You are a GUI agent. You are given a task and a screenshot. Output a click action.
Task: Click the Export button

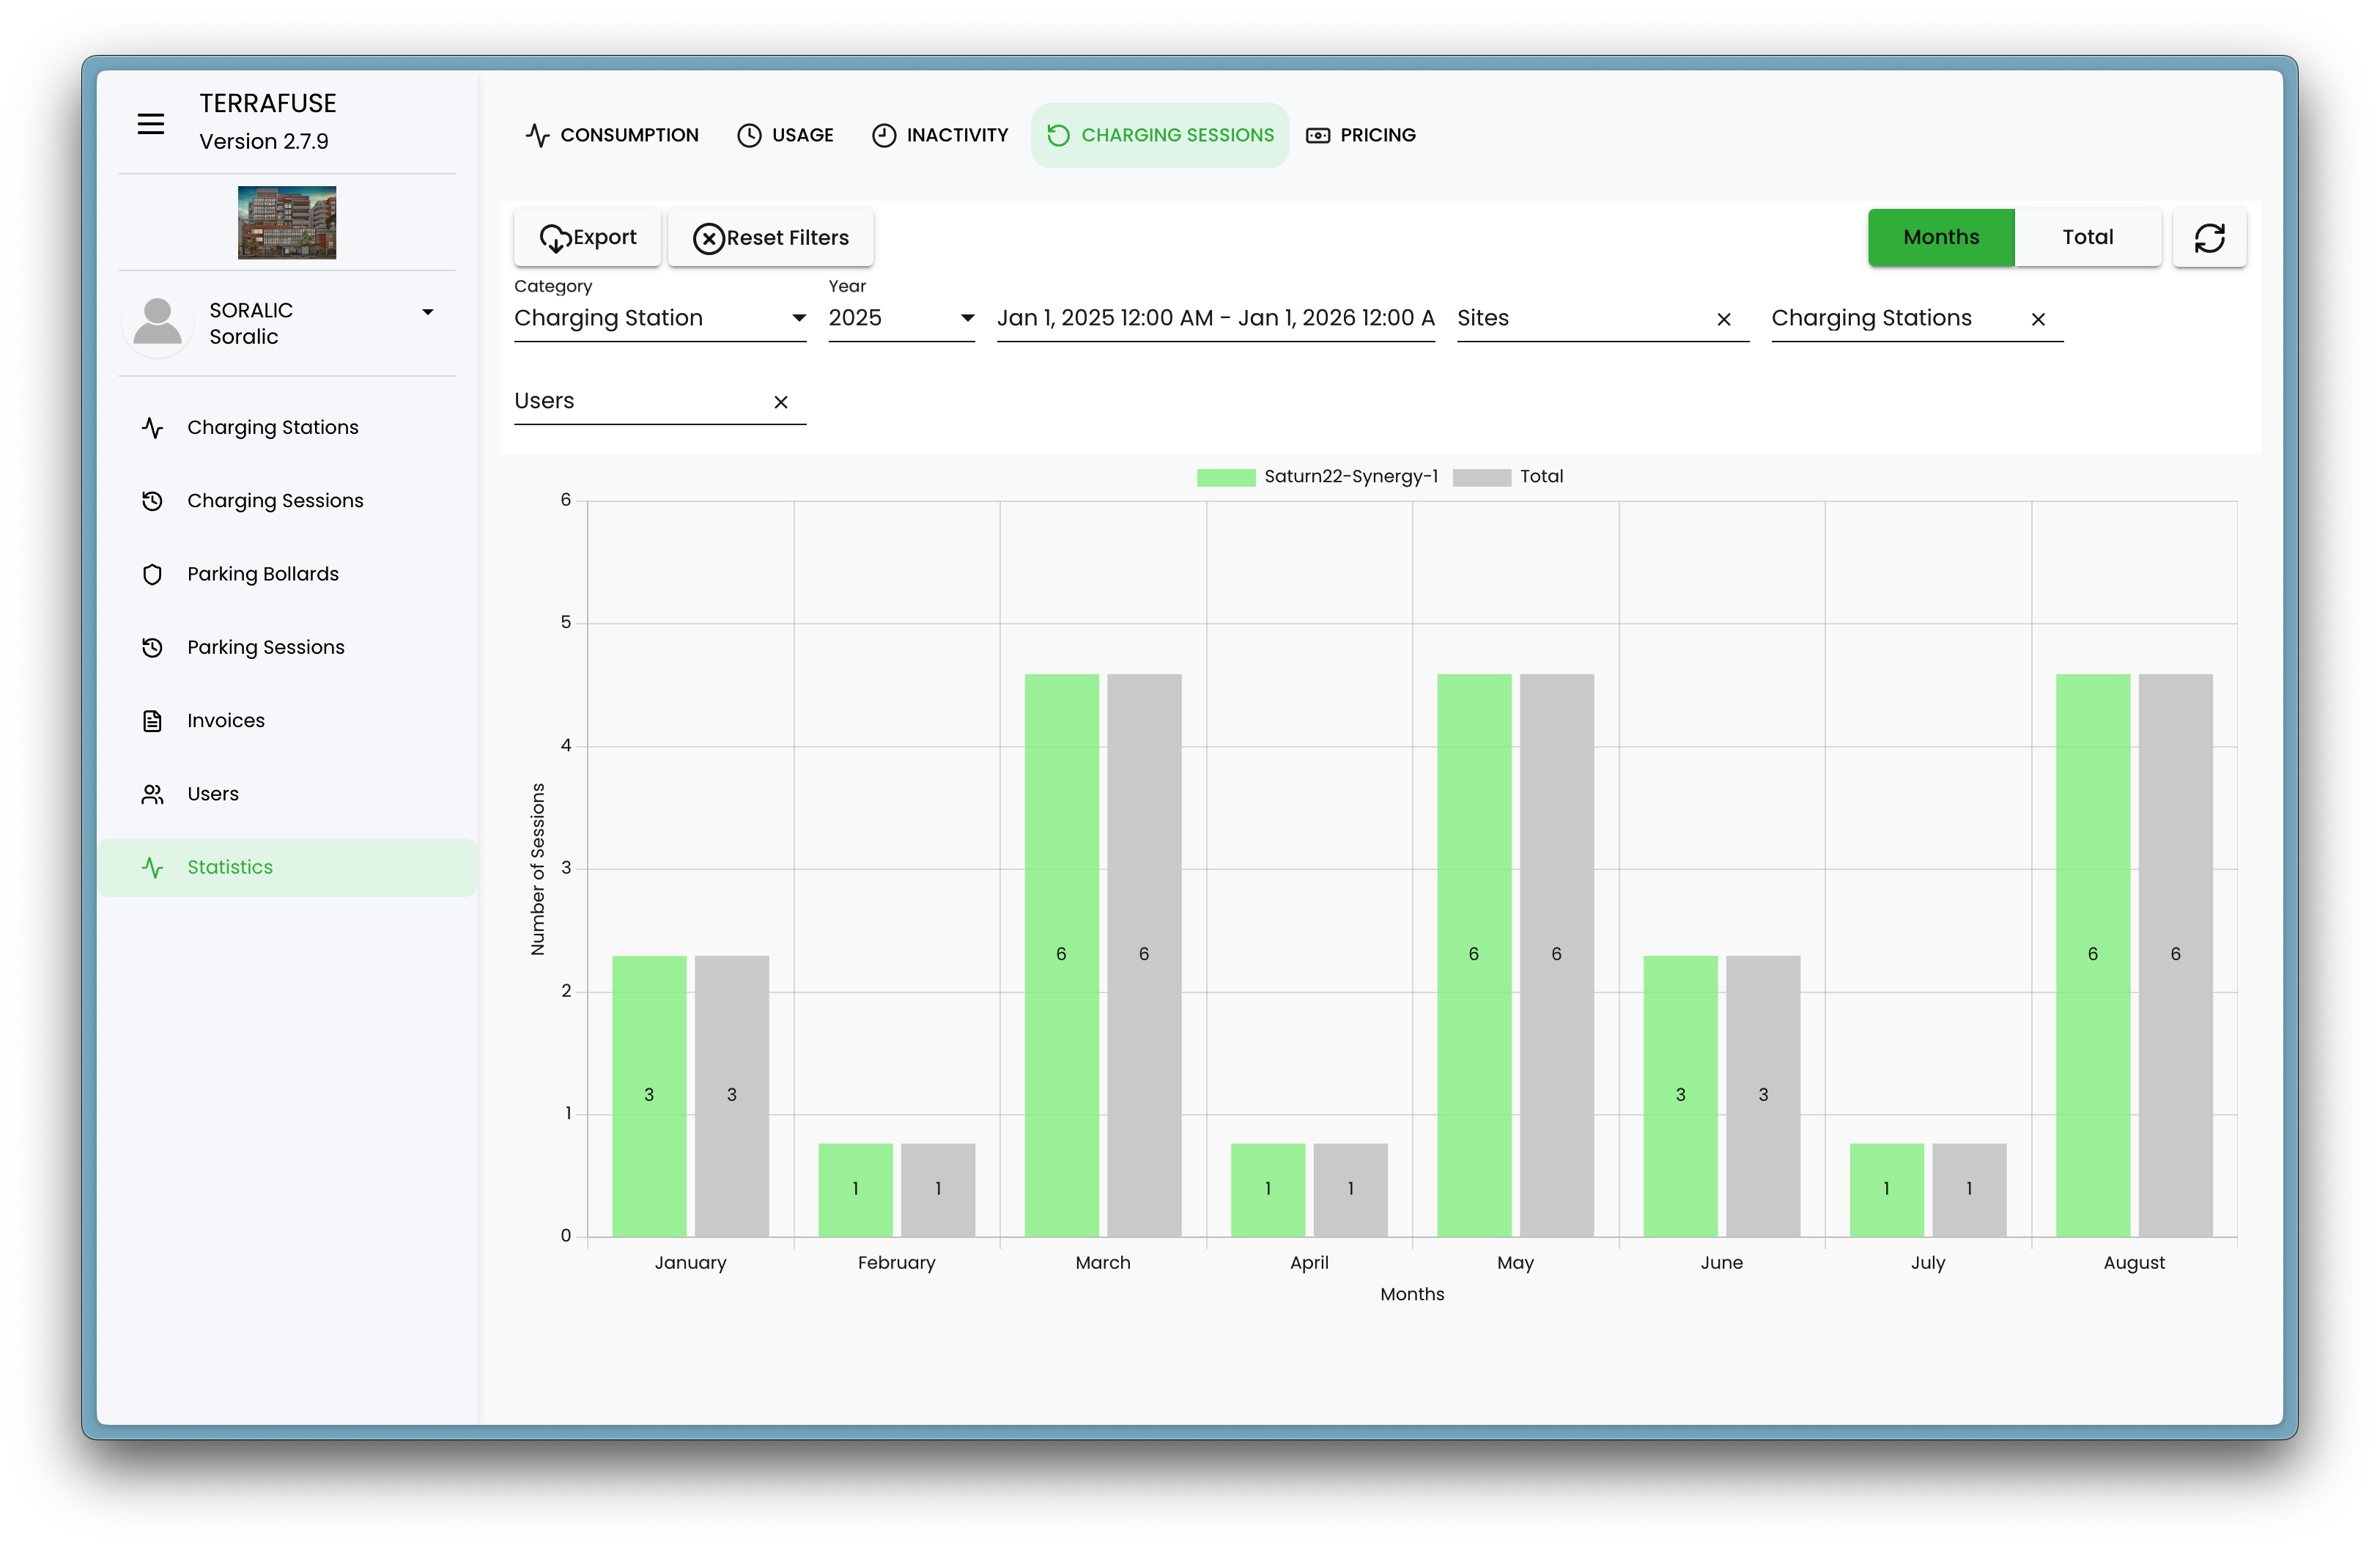pos(588,238)
